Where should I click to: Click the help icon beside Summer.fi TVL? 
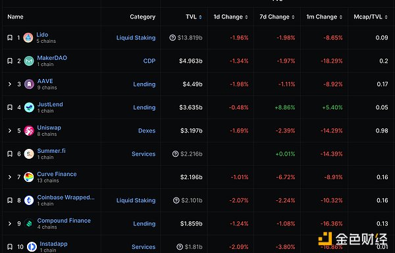(x=175, y=154)
